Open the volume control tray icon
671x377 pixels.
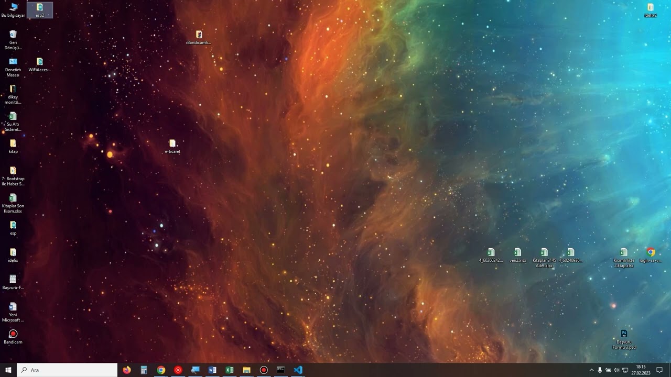[x=616, y=370]
